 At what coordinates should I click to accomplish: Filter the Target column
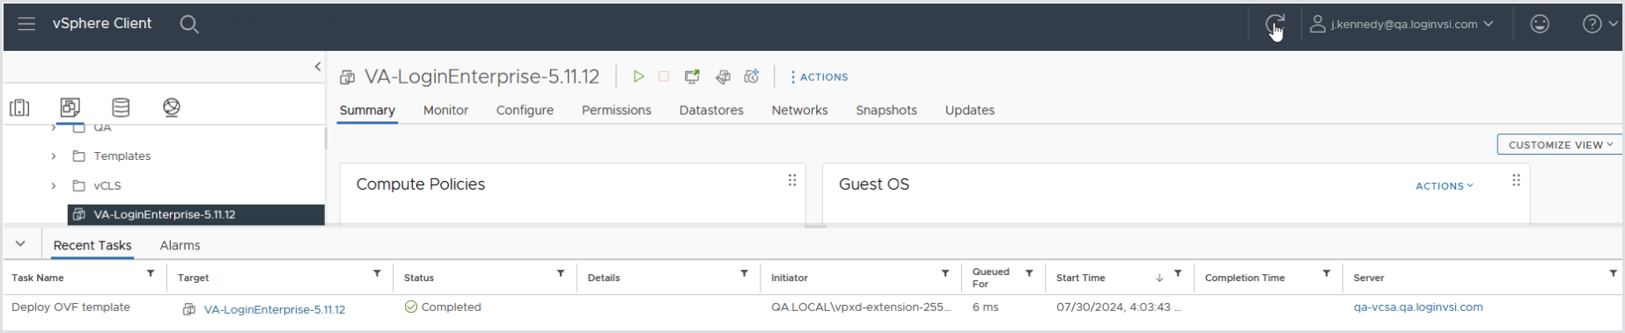377,274
